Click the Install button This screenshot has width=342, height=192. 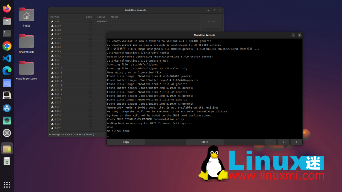click(x=212, y=21)
